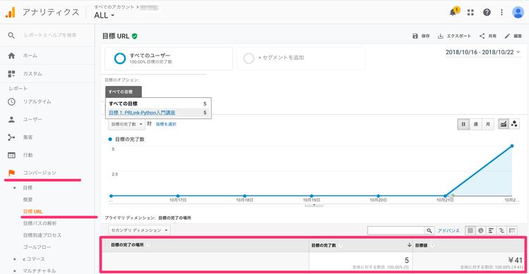
Task: Click the 目標の完了の場所 help icon
Action: (148, 244)
